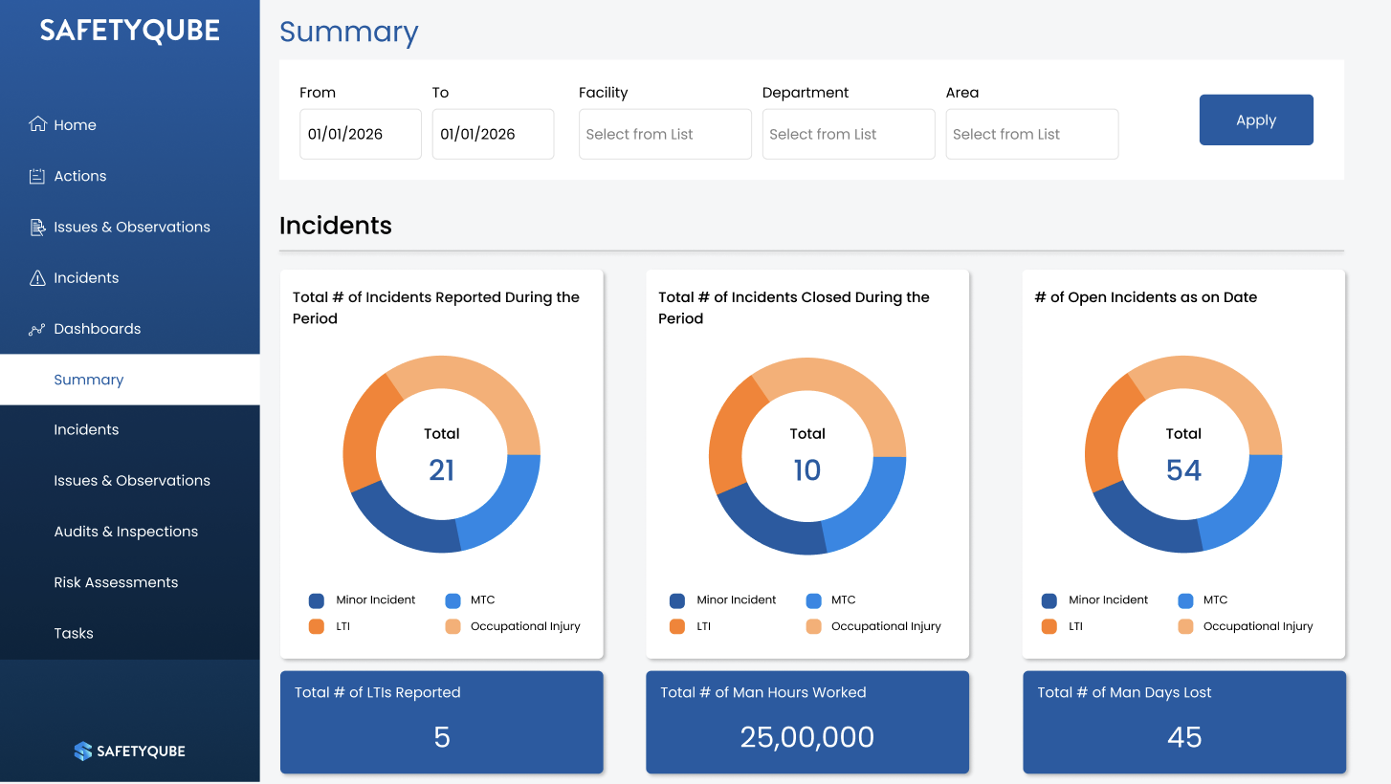Viewport: 1391px width, 784px height.
Task: Click LTI swatch in Reported chart legend
Action: tap(317, 627)
